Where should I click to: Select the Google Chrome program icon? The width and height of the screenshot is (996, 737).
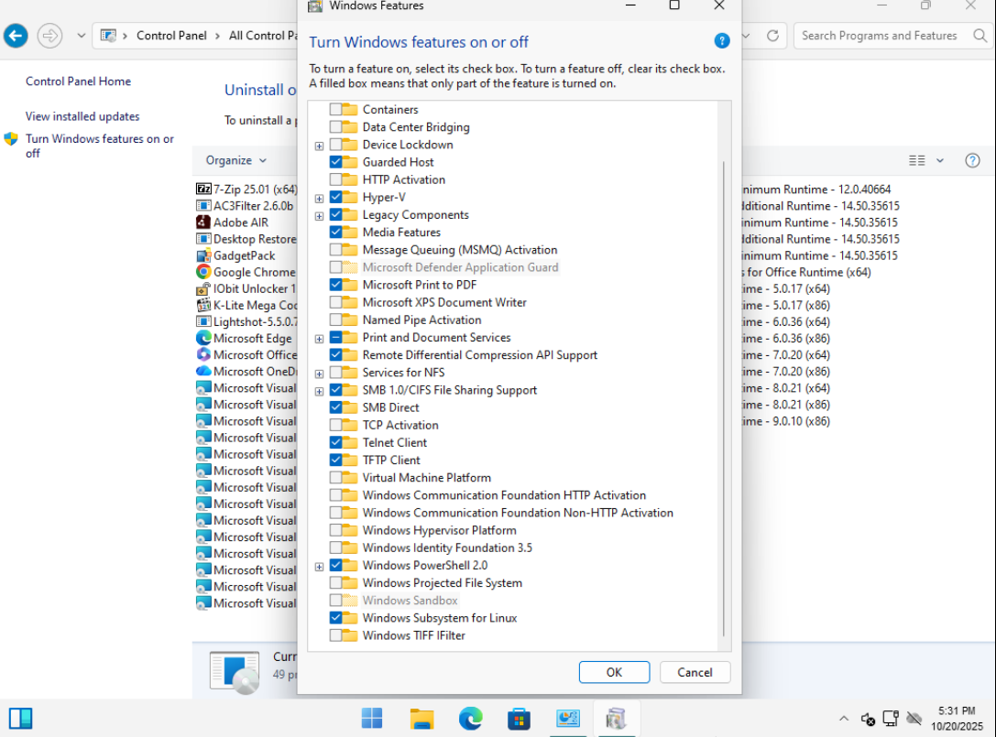tap(203, 272)
